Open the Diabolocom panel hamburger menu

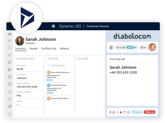tap(111, 48)
